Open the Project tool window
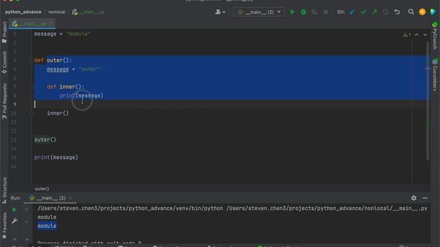Screen dimensions: 440x247 tap(4, 32)
